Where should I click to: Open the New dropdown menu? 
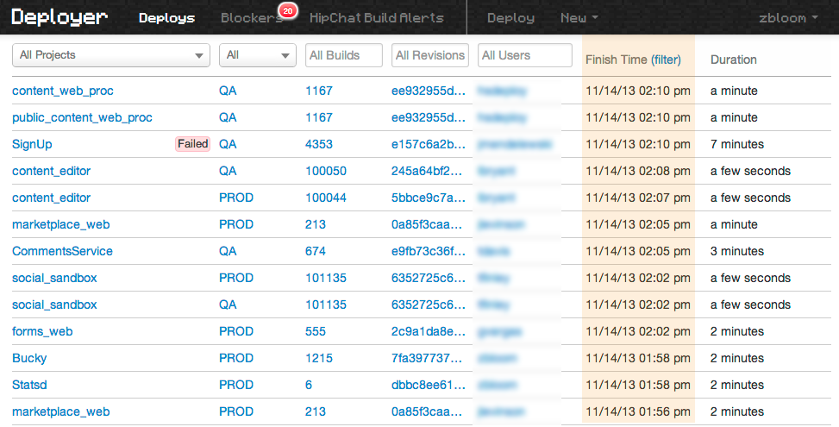(579, 17)
